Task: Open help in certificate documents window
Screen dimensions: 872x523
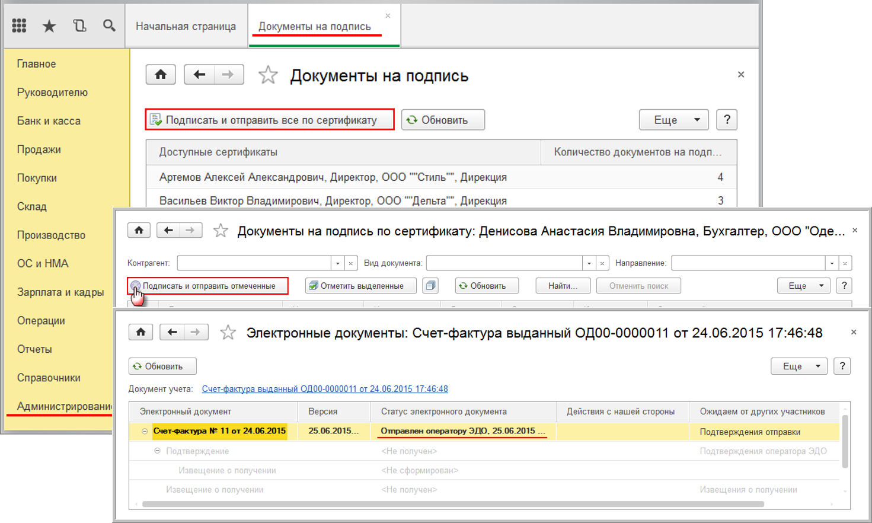Action: tap(844, 286)
